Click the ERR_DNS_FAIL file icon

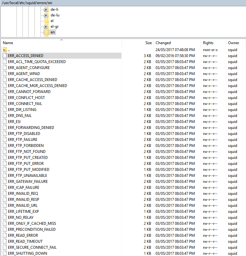click(5, 116)
